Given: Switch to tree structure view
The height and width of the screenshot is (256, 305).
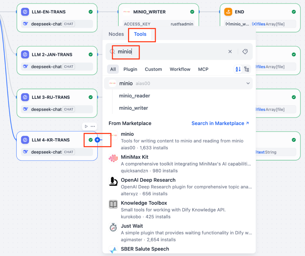Looking at the screenshot, I should [247, 69].
